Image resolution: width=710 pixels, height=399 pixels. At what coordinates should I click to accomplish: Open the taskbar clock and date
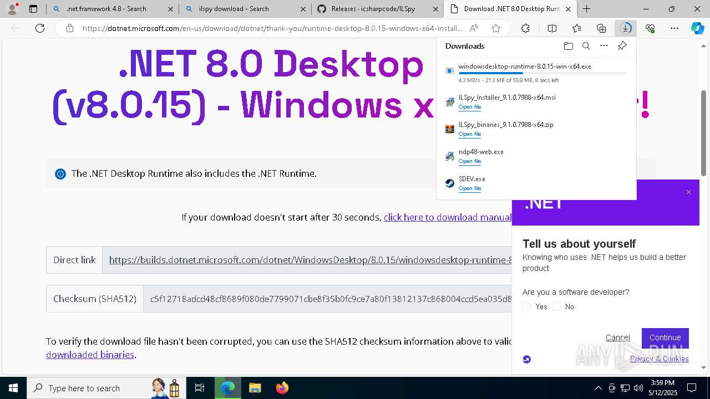pos(662,388)
